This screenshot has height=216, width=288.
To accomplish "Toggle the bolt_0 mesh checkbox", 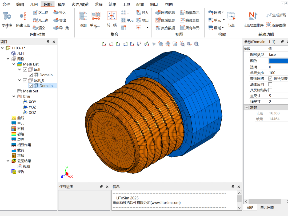I will 25,80.
